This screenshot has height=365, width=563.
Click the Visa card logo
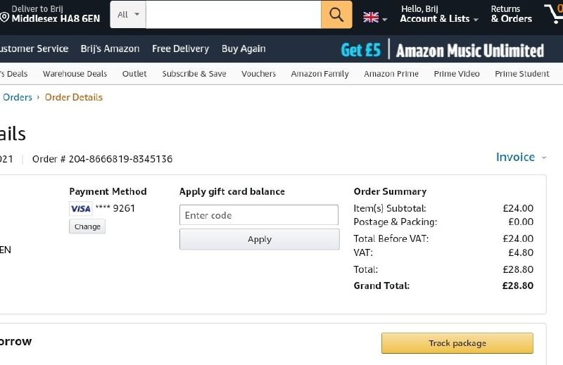pos(80,208)
